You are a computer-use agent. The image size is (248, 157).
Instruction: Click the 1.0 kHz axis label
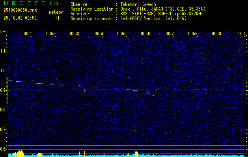(4, 71)
